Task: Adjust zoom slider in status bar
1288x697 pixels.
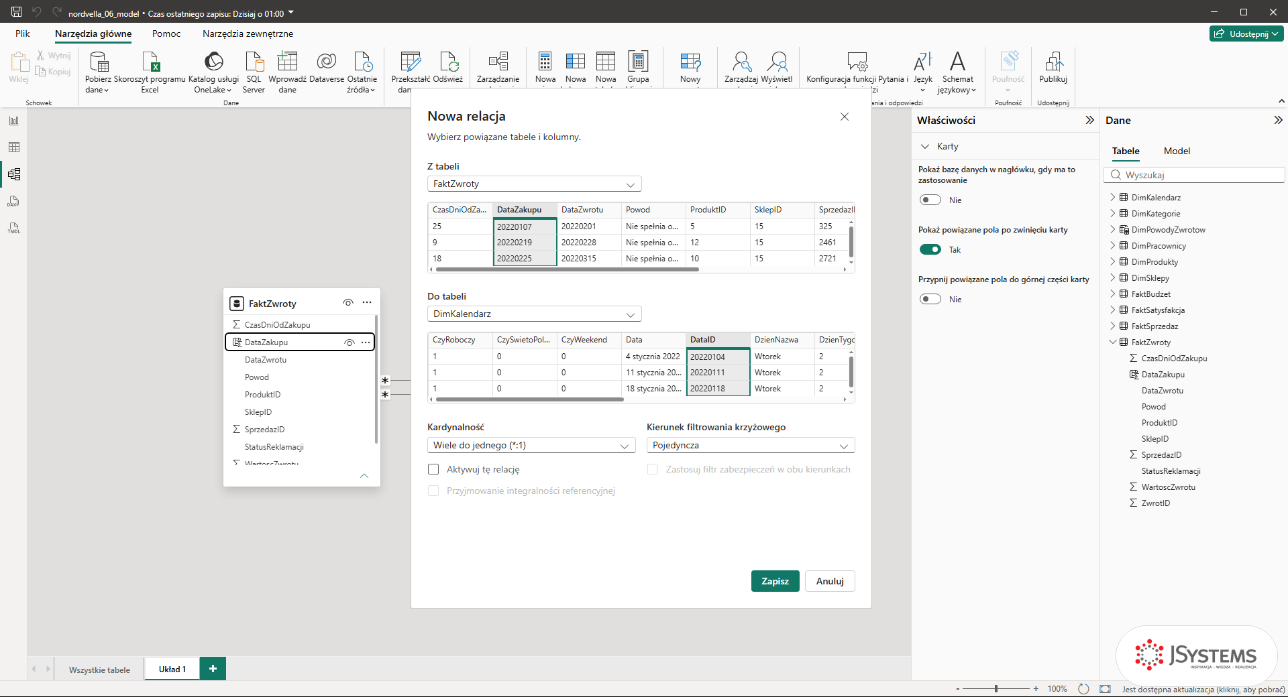Action: [x=996, y=688]
